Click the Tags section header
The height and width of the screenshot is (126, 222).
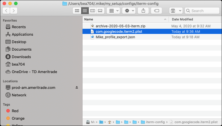coord(6,104)
